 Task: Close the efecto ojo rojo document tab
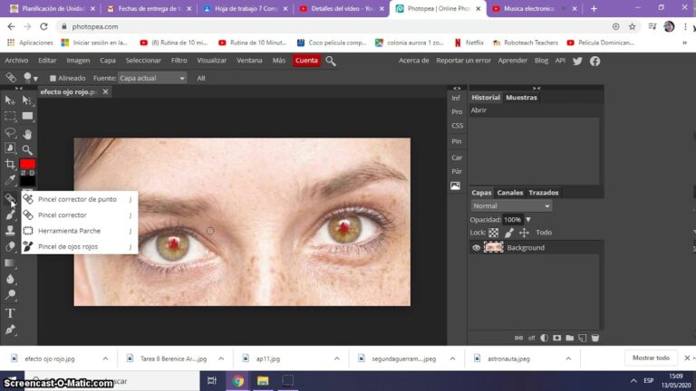(105, 91)
